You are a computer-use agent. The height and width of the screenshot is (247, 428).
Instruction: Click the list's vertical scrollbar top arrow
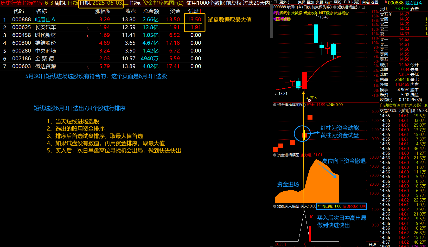pos(271,2)
